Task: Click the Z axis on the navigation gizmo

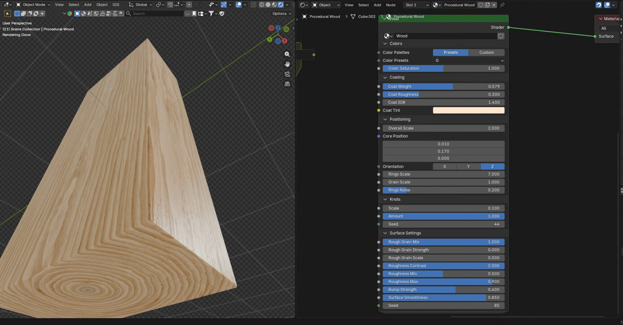Action: click(x=278, y=27)
